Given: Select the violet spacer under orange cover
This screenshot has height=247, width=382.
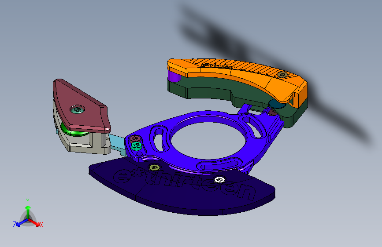Looking at the screenshot, I should point(174,76).
